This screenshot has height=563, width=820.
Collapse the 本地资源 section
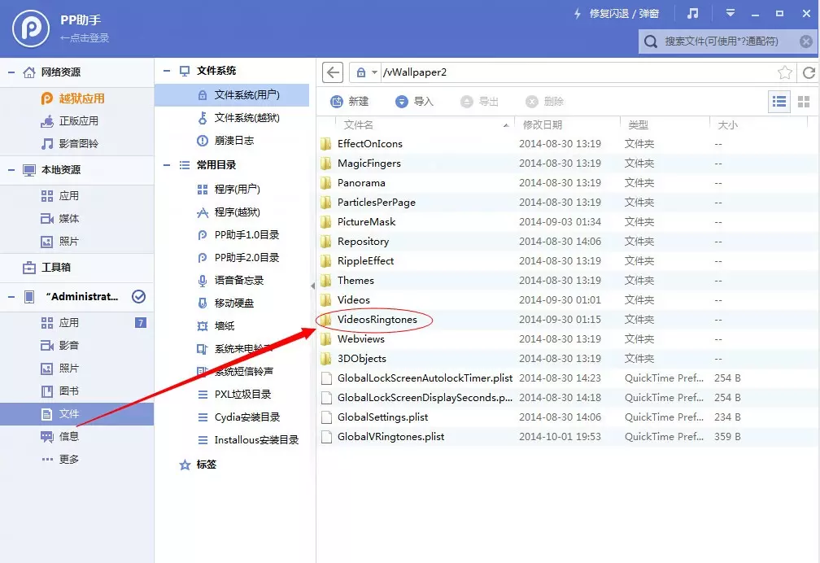pyautogui.click(x=11, y=170)
